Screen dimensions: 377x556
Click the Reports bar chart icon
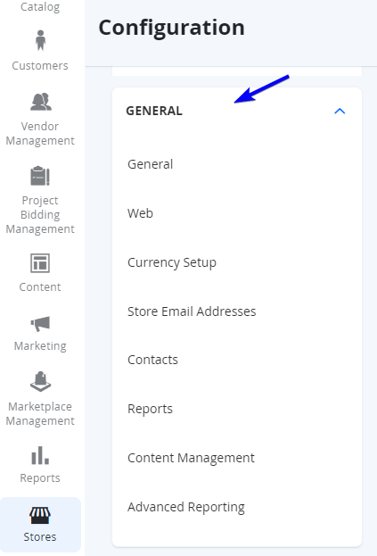pos(40,456)
